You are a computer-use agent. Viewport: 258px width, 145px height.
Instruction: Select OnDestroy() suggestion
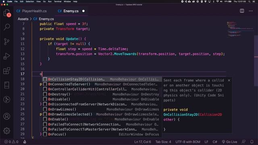(x=102, y=94)
